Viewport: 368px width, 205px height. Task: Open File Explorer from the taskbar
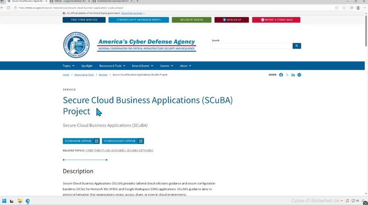tap(20, 201)
